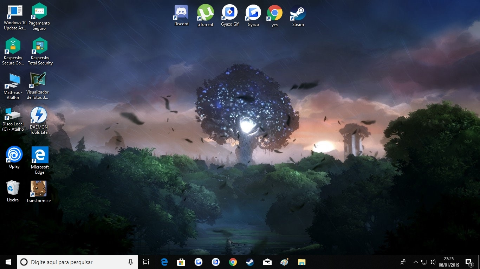Select the Lixeira recycle bin
This screenshot has height=269, width=480.
click(13, 191)
